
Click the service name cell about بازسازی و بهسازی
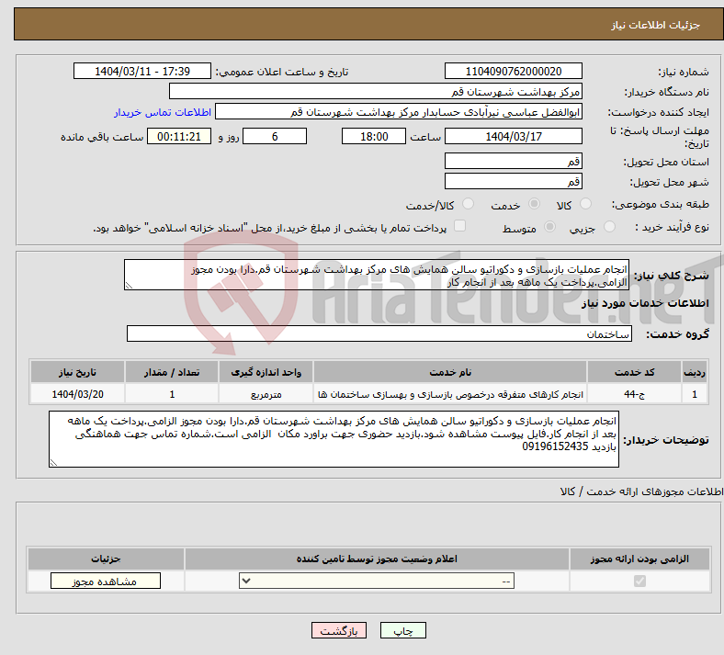(x=450, y=394)
